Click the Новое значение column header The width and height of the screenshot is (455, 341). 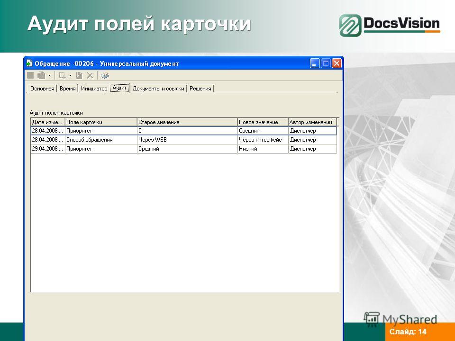(263, 122)
